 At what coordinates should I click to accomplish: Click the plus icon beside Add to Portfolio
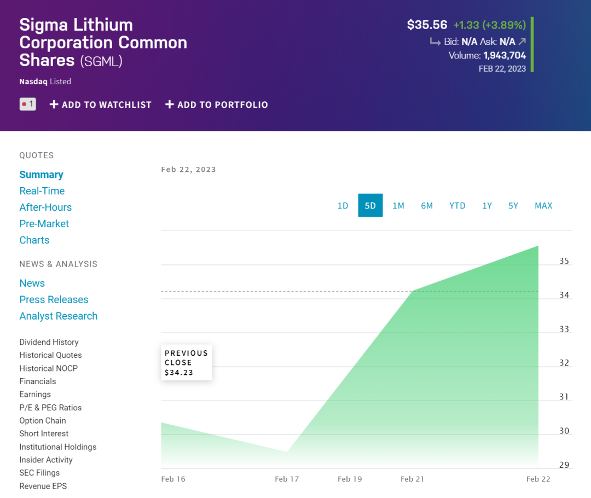tap(170, 105)
